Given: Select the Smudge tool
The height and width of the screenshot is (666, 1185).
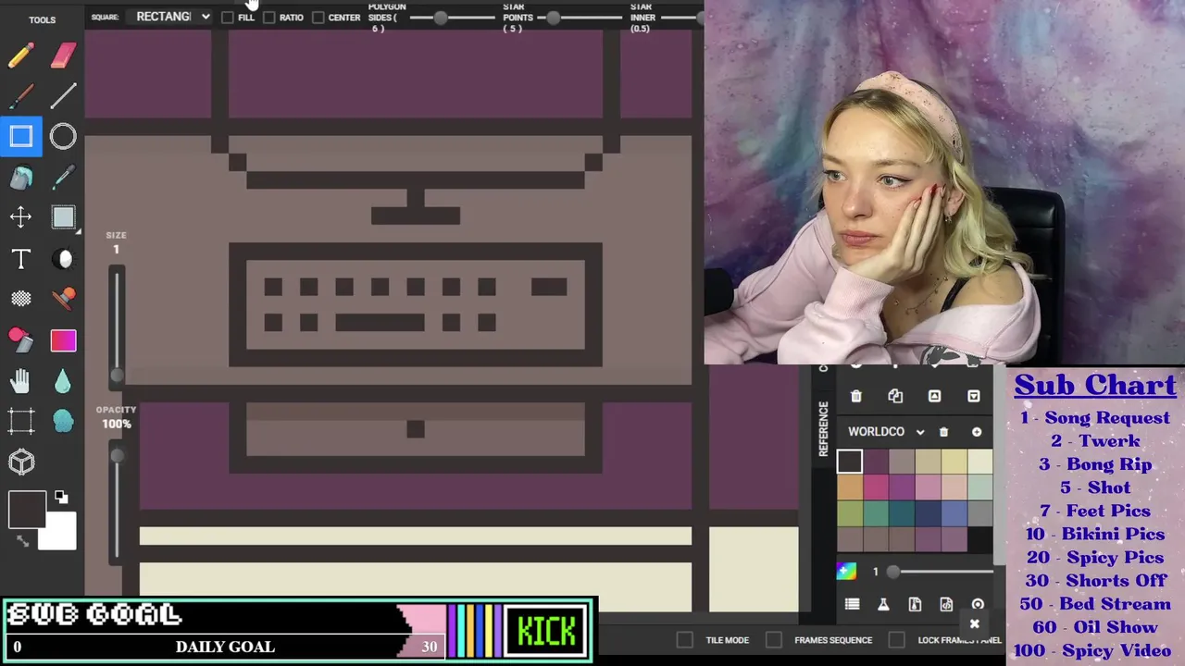Looking at the screenshot, I should click(x=63, y=421).
